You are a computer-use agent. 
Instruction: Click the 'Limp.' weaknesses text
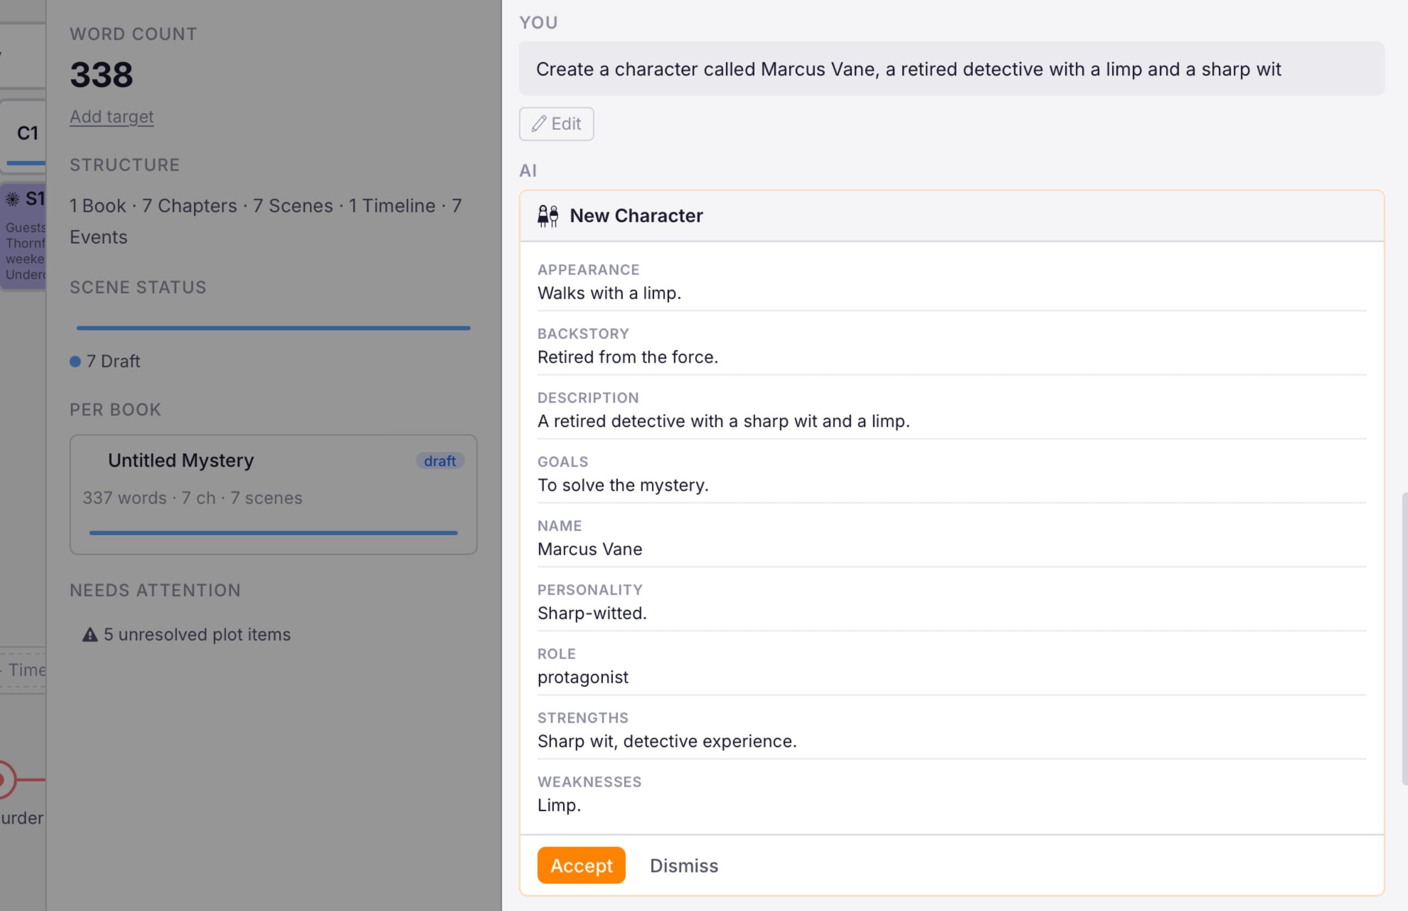point(559,805)
